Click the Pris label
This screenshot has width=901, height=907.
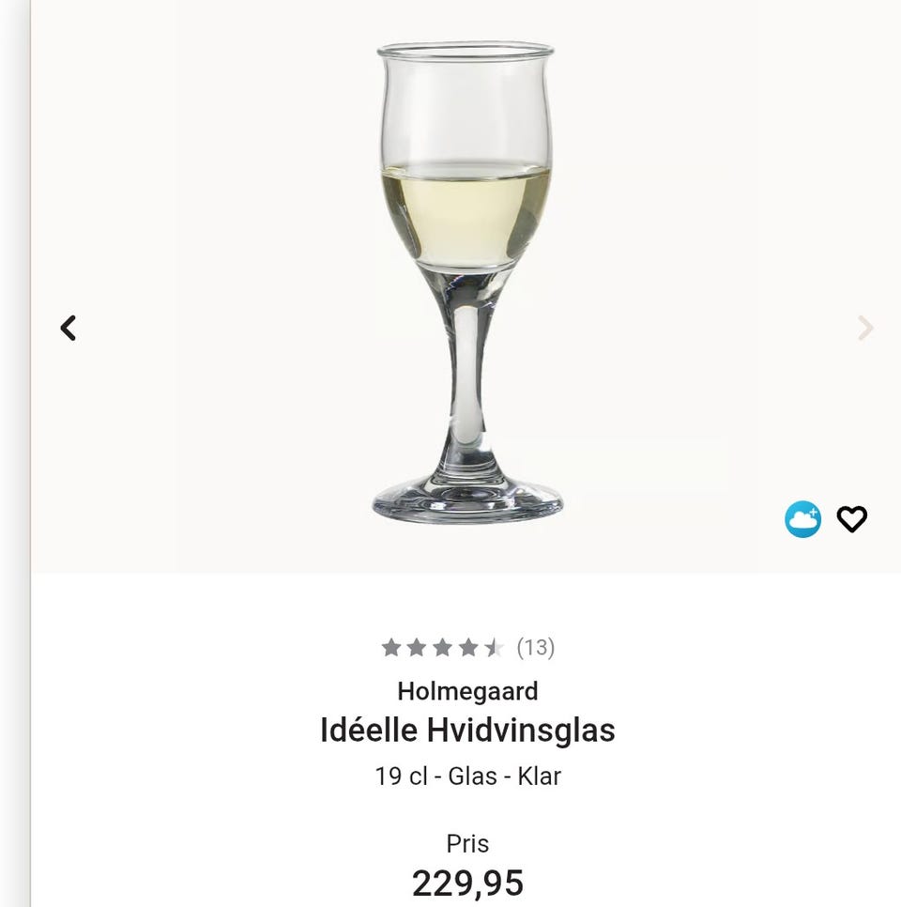click(x=467, y=843)
